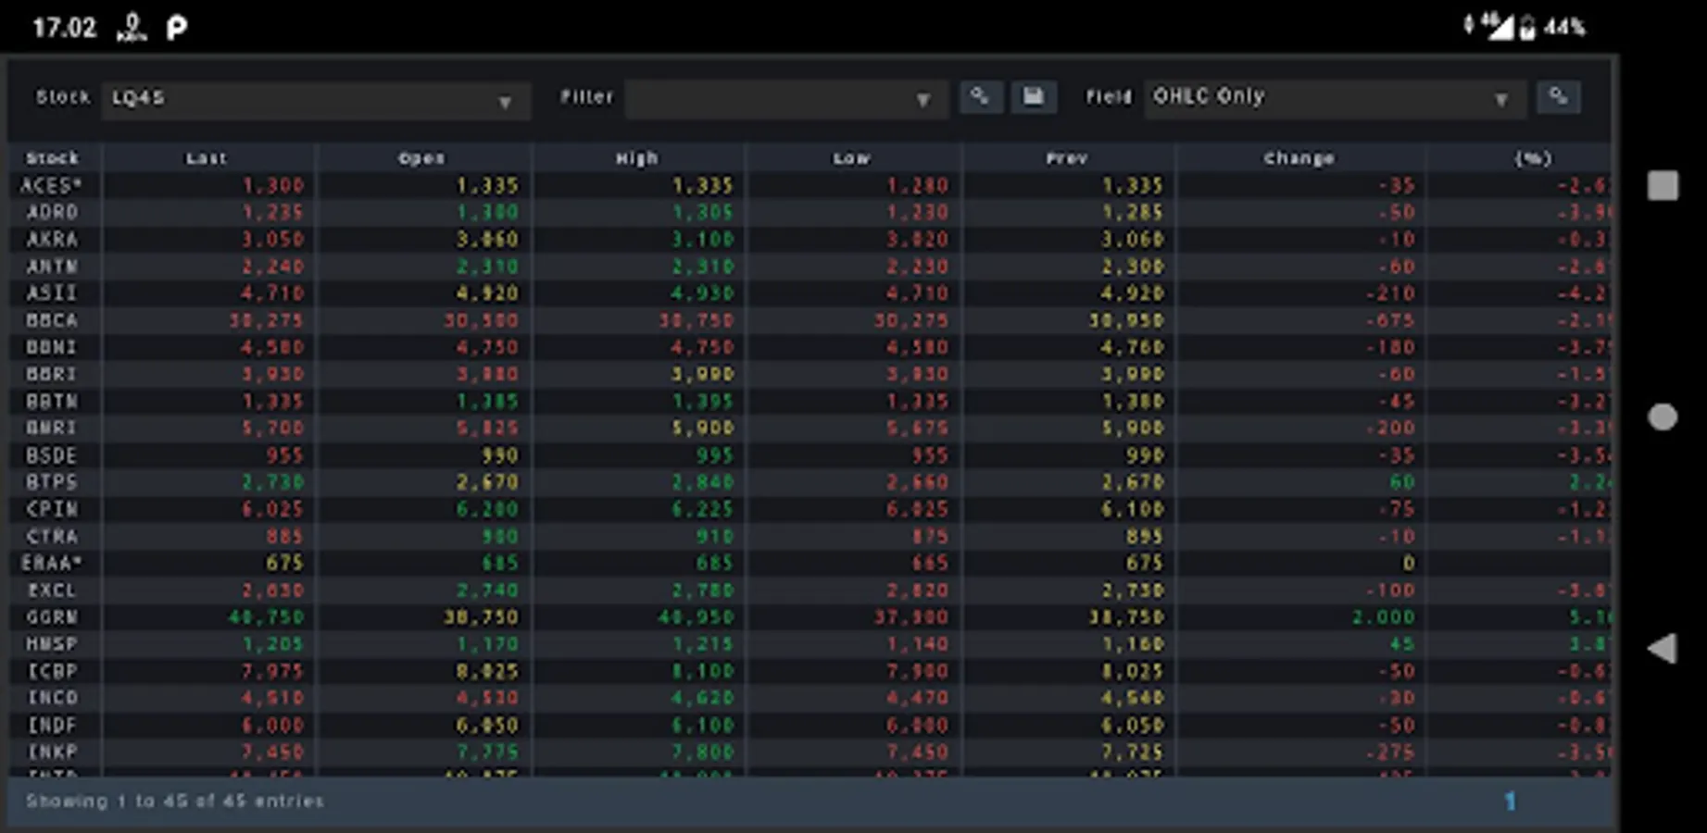Click the Open column header

(x=421, y=158)
